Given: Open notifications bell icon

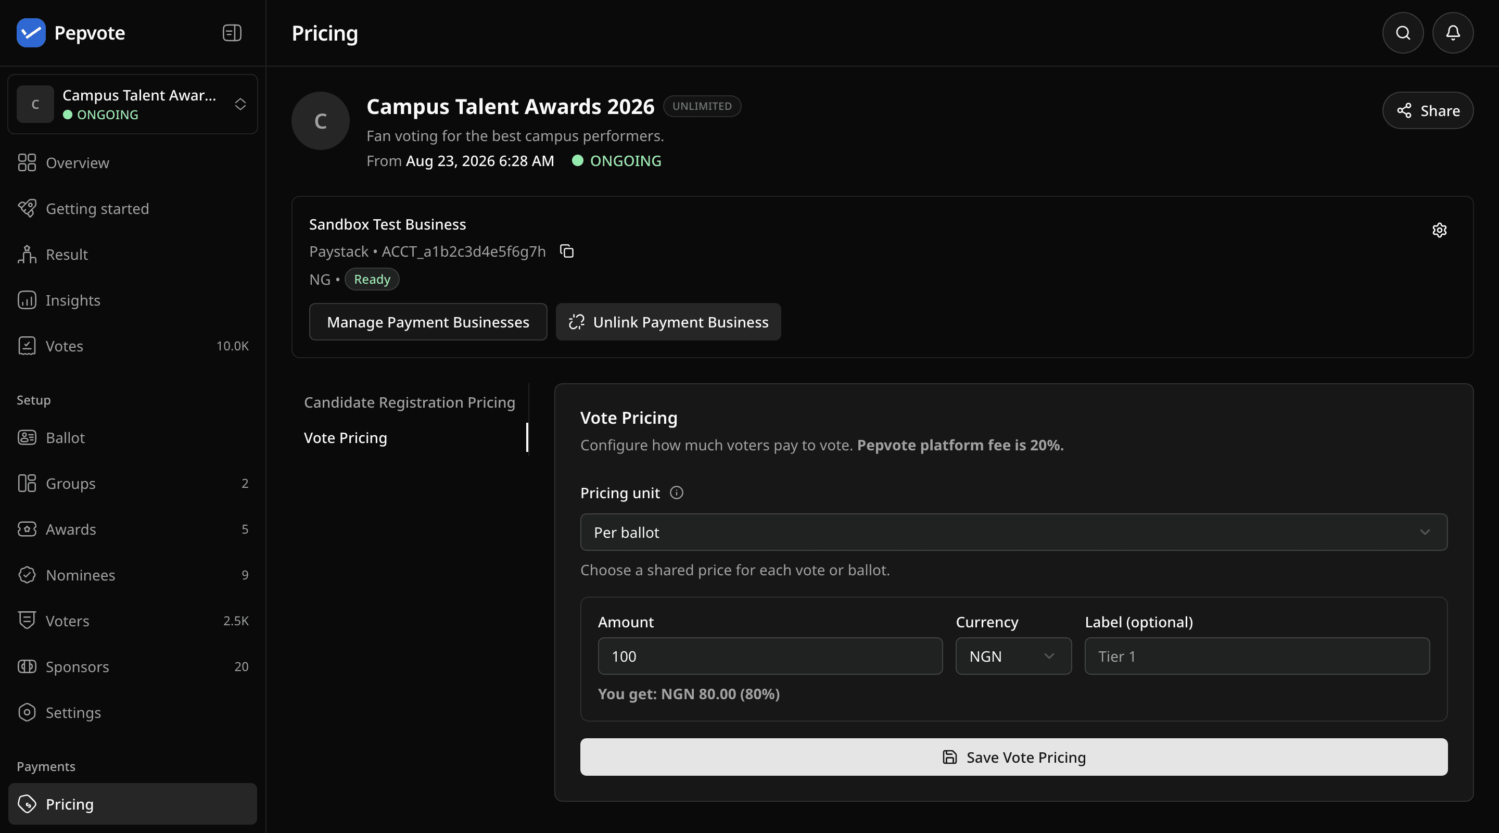Looking at the screenshot, I should [1453, 33].
